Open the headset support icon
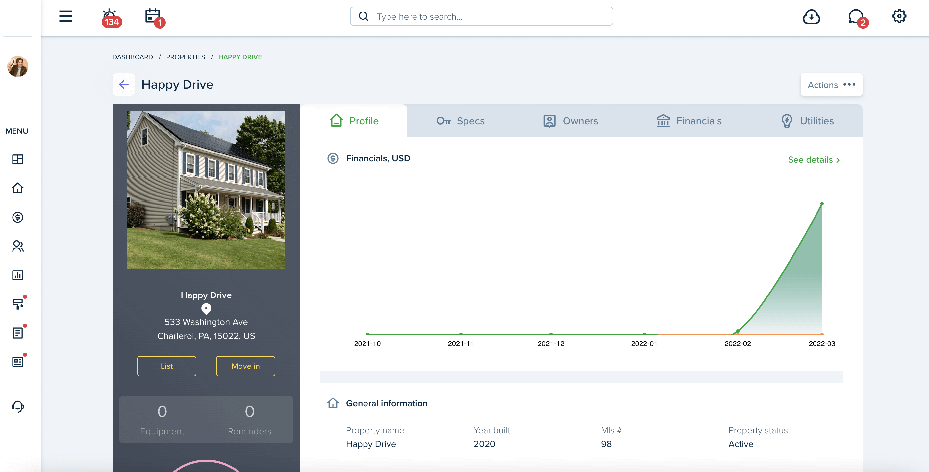The height and width of the screenshot is (472, 929). [x=18, y=406]
